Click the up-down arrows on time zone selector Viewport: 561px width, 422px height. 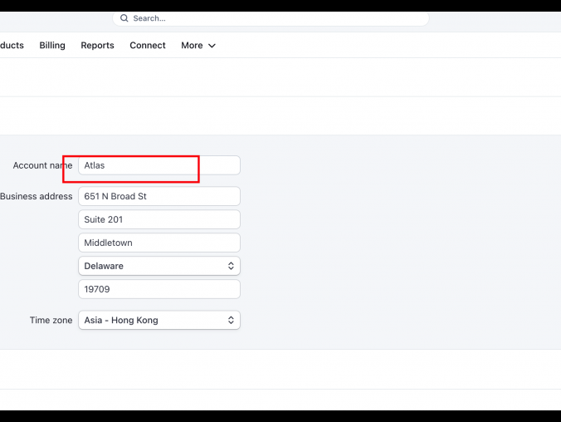[x=231, y=320]
